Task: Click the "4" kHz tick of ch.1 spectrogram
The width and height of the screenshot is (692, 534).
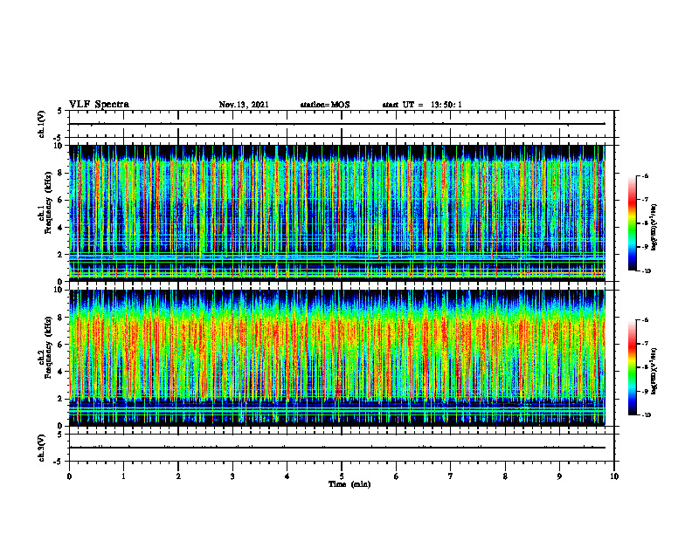Action: coord(61,228)
